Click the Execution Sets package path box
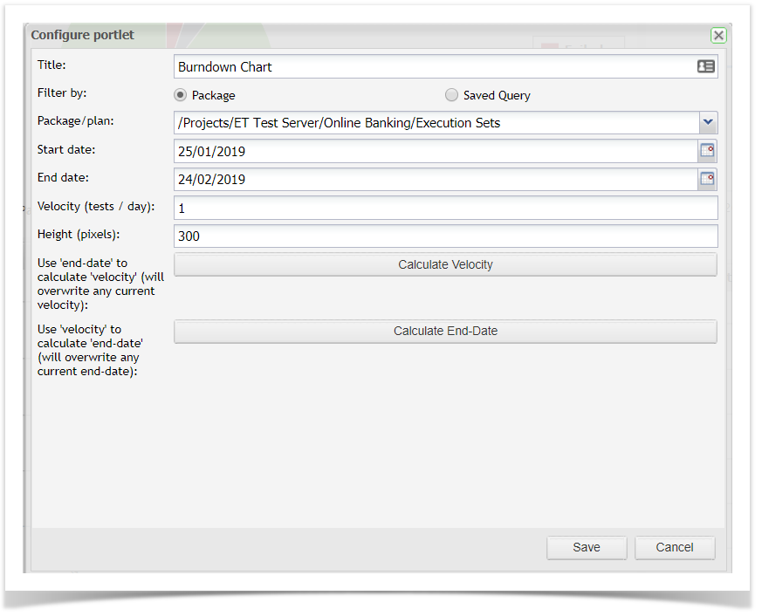The width and height of the screenshot is (762, 616). coord(436,123)
